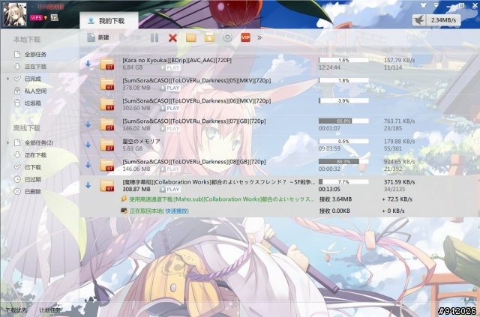Click the BT folder icon of ToLOVERu [06]
480x317 pixels.
click(106, 104)
